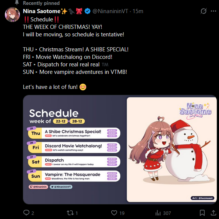Like the post with heart icon

(x=114, y=213)
